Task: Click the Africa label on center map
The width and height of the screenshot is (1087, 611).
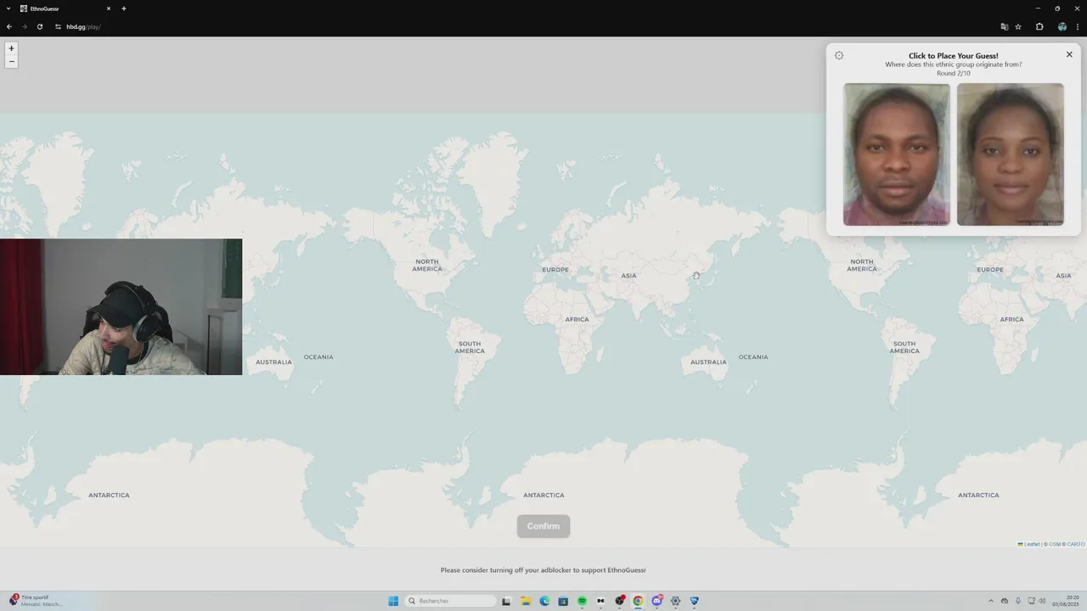Action: pos(577,319)
